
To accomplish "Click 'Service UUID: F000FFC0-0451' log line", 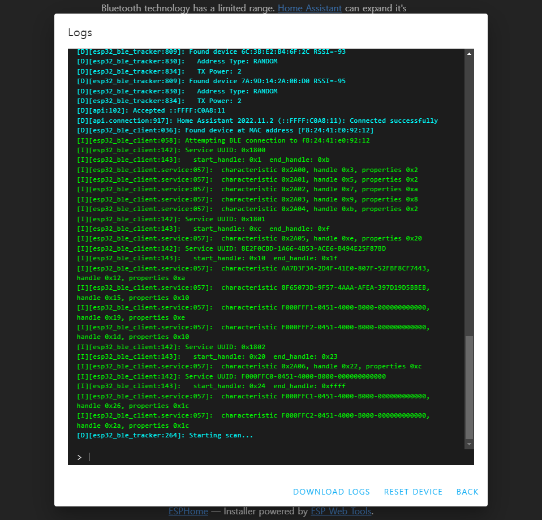I will tap(231, 376).
